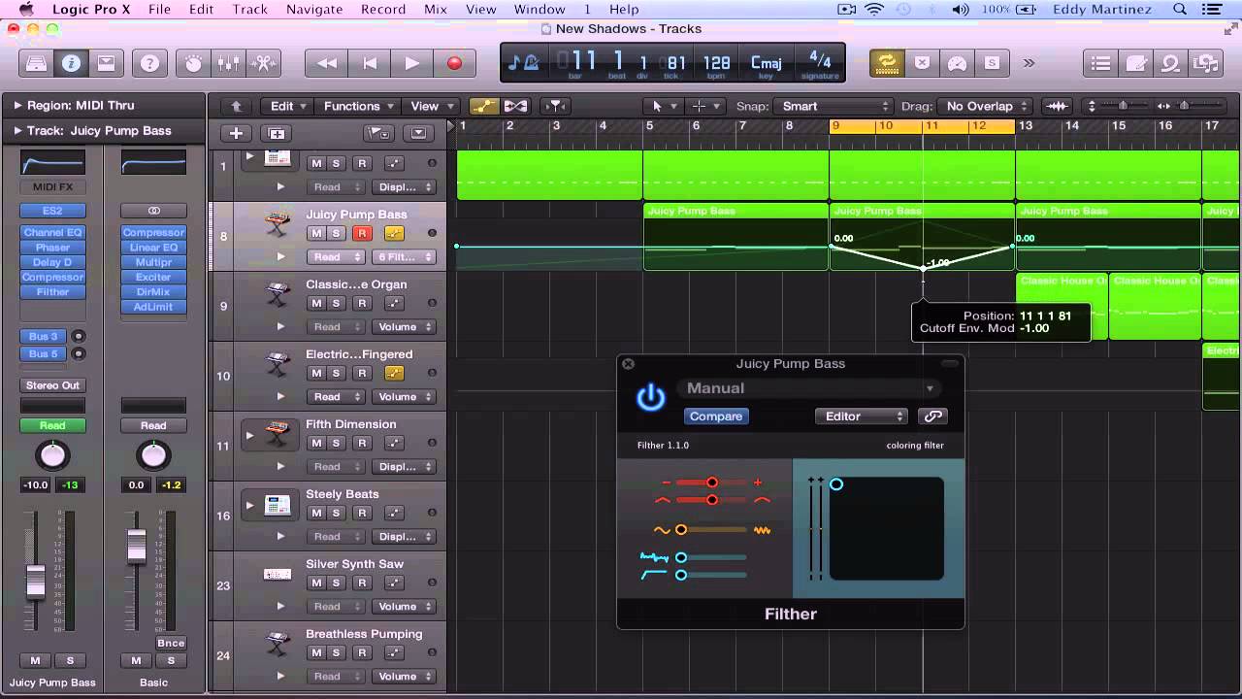Toggle the Inspector info icon
This screenshot has width=1242, height=699.
(x=71, y=63)
